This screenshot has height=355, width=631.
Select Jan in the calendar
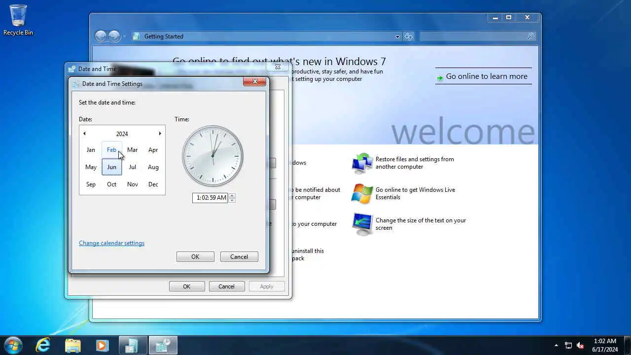click(91, 150)
